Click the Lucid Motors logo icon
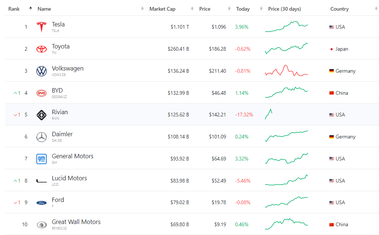379x235 pixels. pyautogui.click(x=41, y=181)
